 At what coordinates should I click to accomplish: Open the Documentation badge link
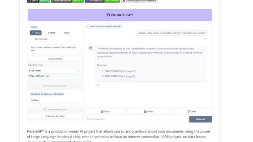(x=68, y=1)
